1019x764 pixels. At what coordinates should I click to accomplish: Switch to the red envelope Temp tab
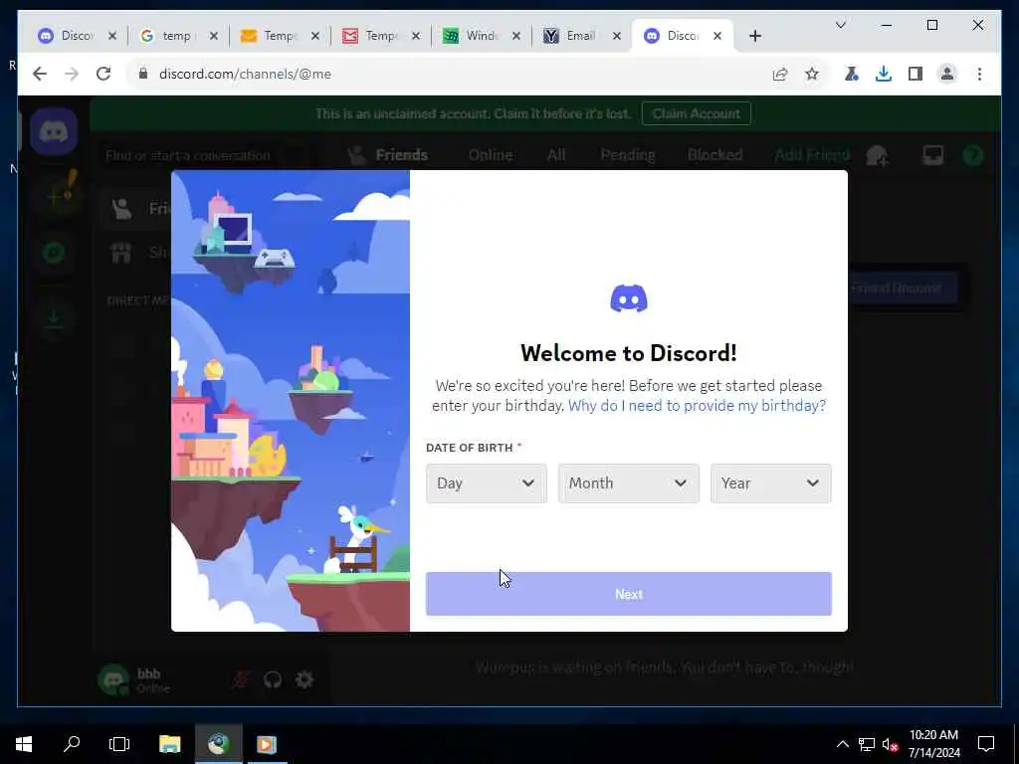click(x=370, y=36)
